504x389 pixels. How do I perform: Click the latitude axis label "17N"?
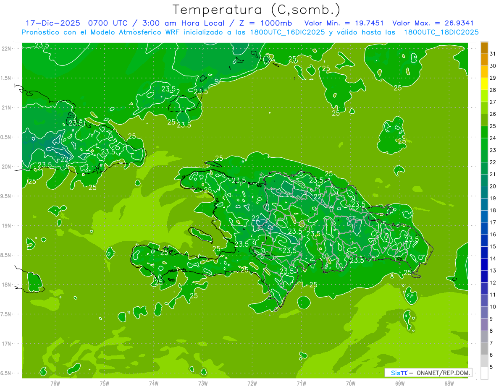7,344
